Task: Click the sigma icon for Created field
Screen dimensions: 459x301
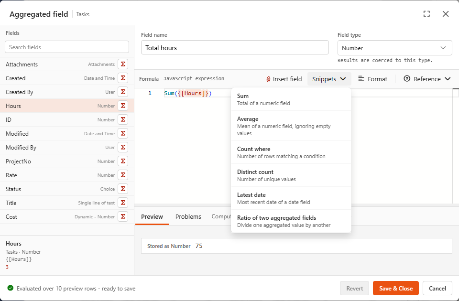Action: (x=123, y=78)
